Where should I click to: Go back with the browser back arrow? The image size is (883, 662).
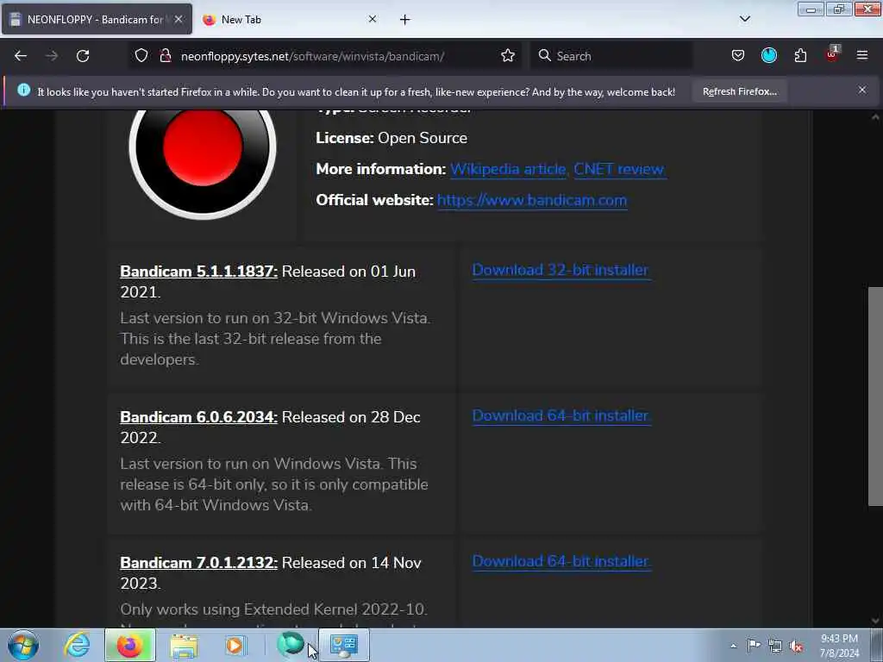pos(21,56)
